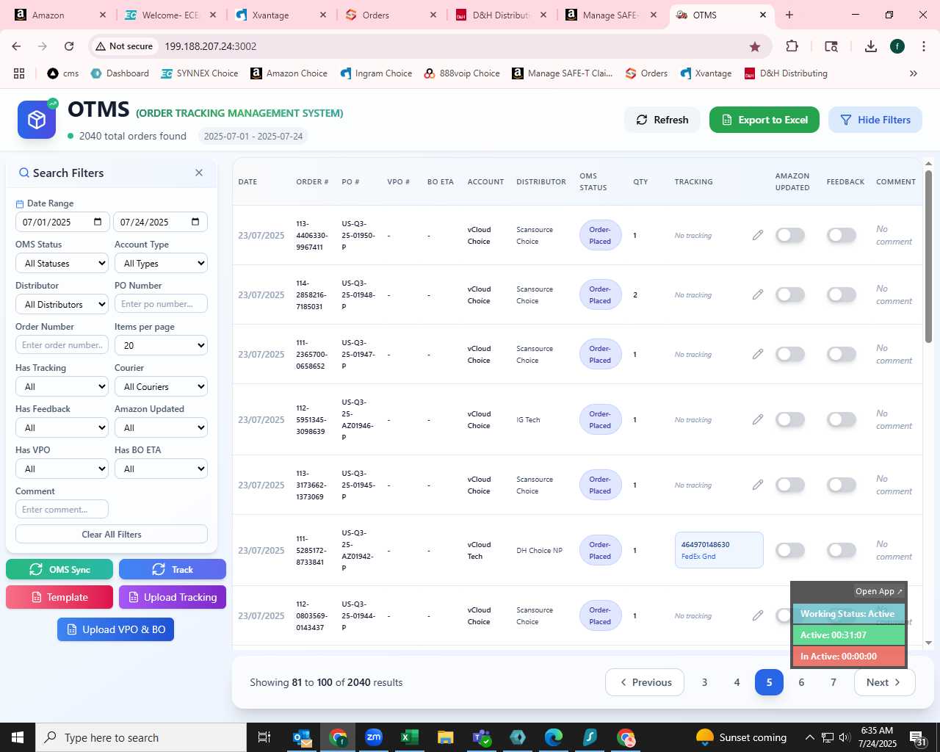Image resolution: width=940 pixels, height=752 pixels.
Task: Open the Distributor filter dropdown
Action: pos(62,304)
